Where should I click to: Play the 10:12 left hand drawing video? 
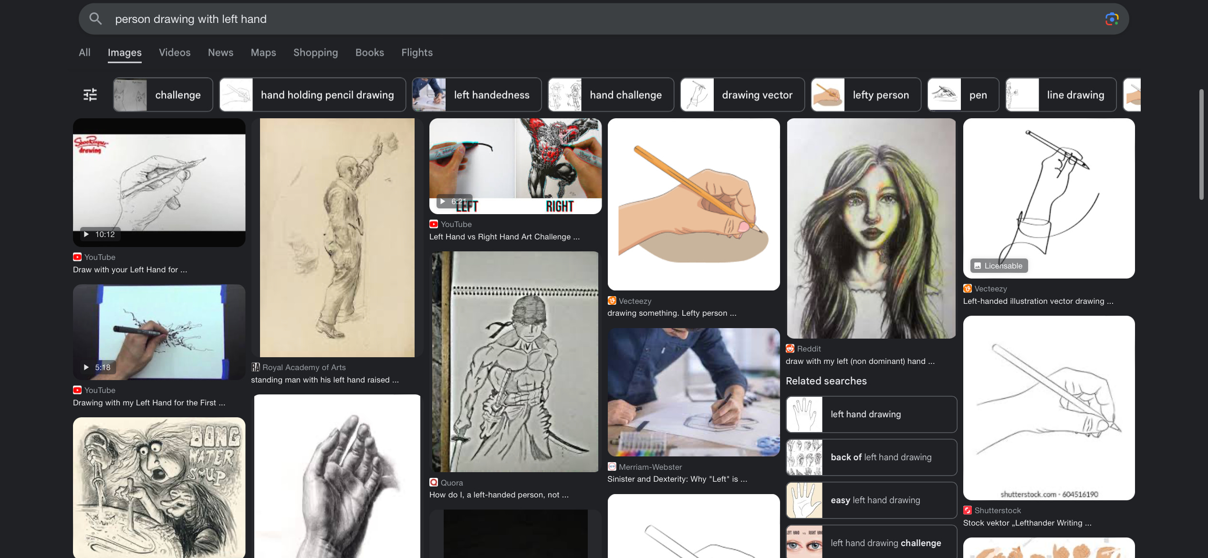click(x=159, y=183)
